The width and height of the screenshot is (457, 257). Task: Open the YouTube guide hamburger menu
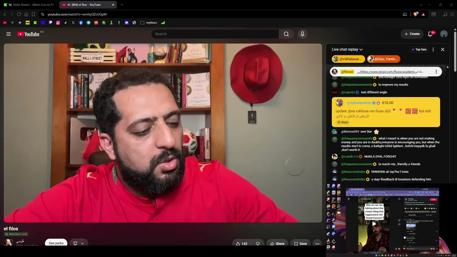[x=9, y=34]
